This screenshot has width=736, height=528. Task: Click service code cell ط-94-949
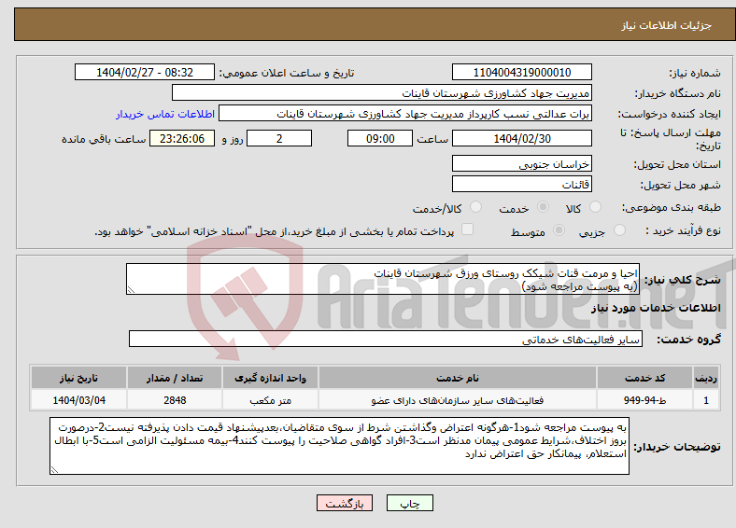645,400
